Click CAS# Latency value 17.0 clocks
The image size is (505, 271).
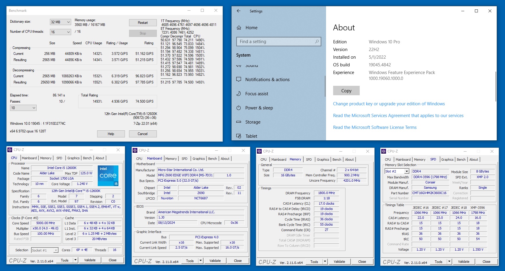pos(326,203)
